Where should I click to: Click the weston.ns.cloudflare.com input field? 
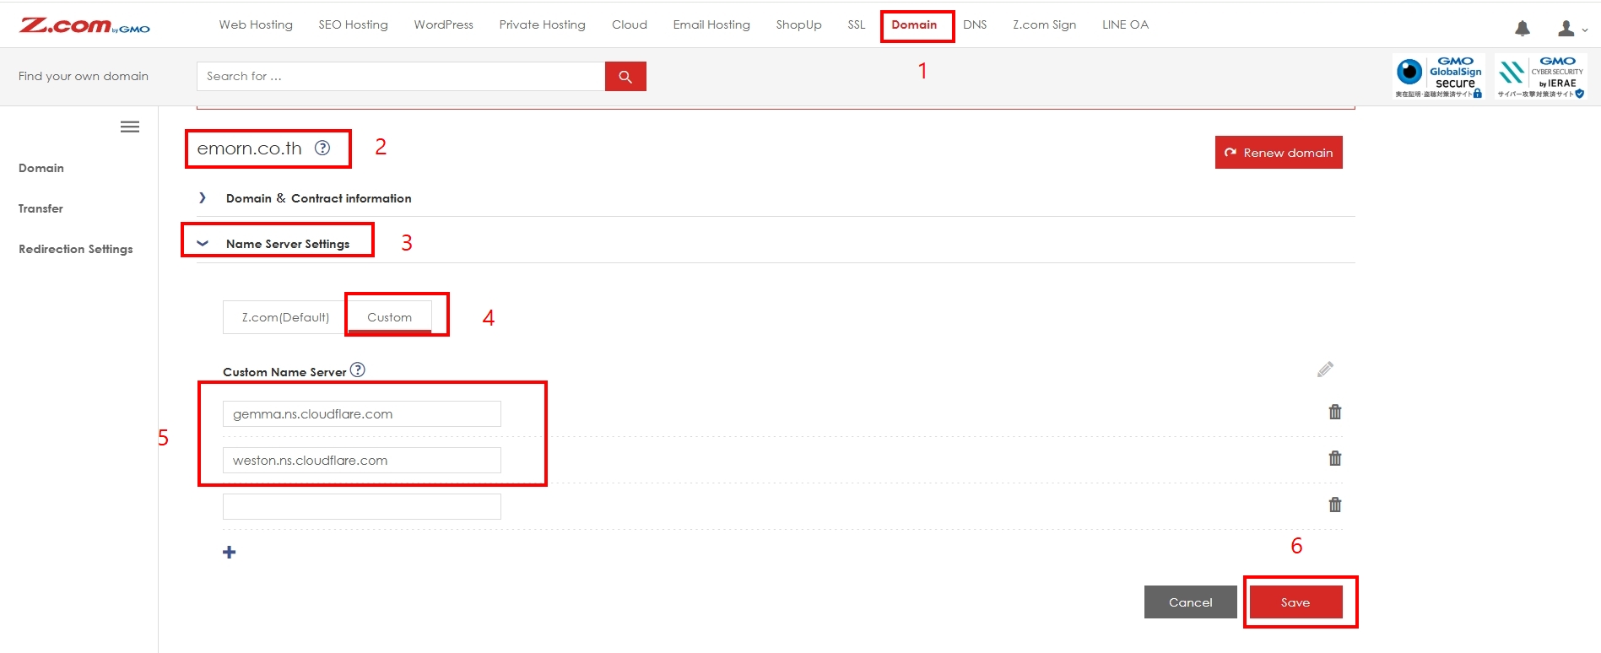coord(362,461)
